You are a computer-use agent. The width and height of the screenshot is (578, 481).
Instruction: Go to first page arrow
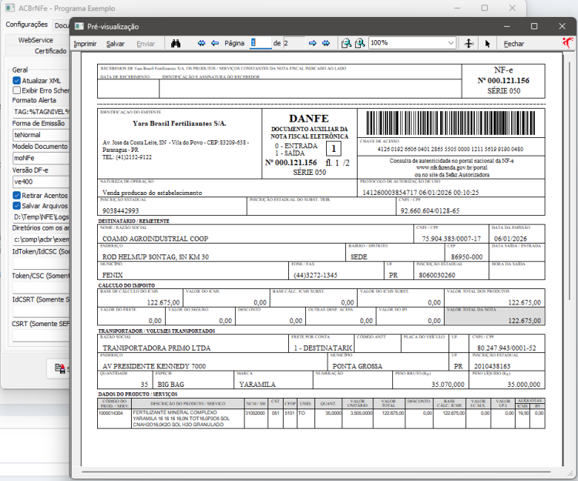click(201, 43)
